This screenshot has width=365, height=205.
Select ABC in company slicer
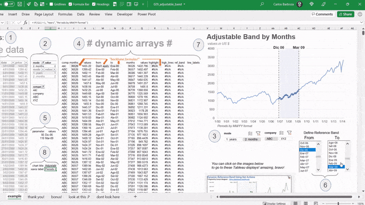click(x=271, y=139)
